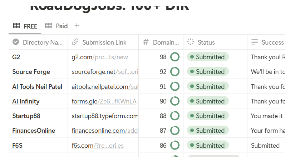Click the spinner icon in Status header
Screen dimensions: 285x157
point(191,42)
